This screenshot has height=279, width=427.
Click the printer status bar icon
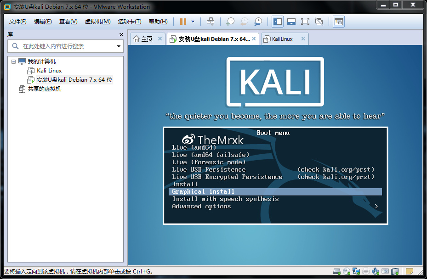tap(366, 271)
